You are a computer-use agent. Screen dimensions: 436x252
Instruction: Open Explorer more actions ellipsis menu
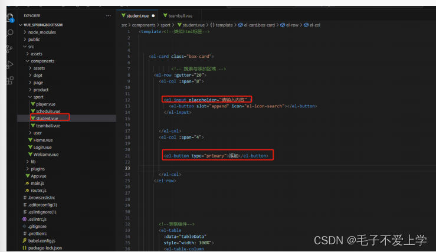109,16
